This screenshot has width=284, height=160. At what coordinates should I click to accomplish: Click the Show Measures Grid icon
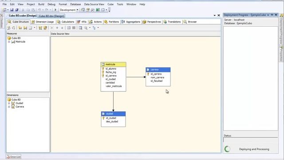31,28
